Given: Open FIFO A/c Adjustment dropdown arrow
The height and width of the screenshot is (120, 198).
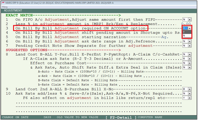Looking at the screenshot, I should click(x=190, y=20).
